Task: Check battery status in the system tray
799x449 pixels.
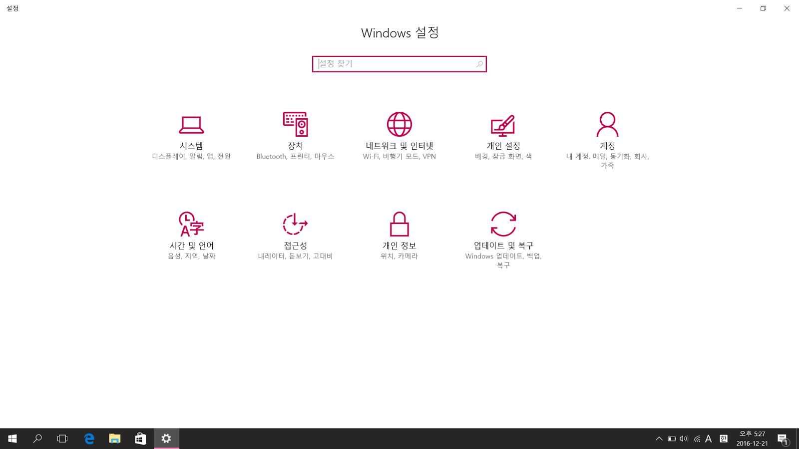Action: click(x=672, y=439)
